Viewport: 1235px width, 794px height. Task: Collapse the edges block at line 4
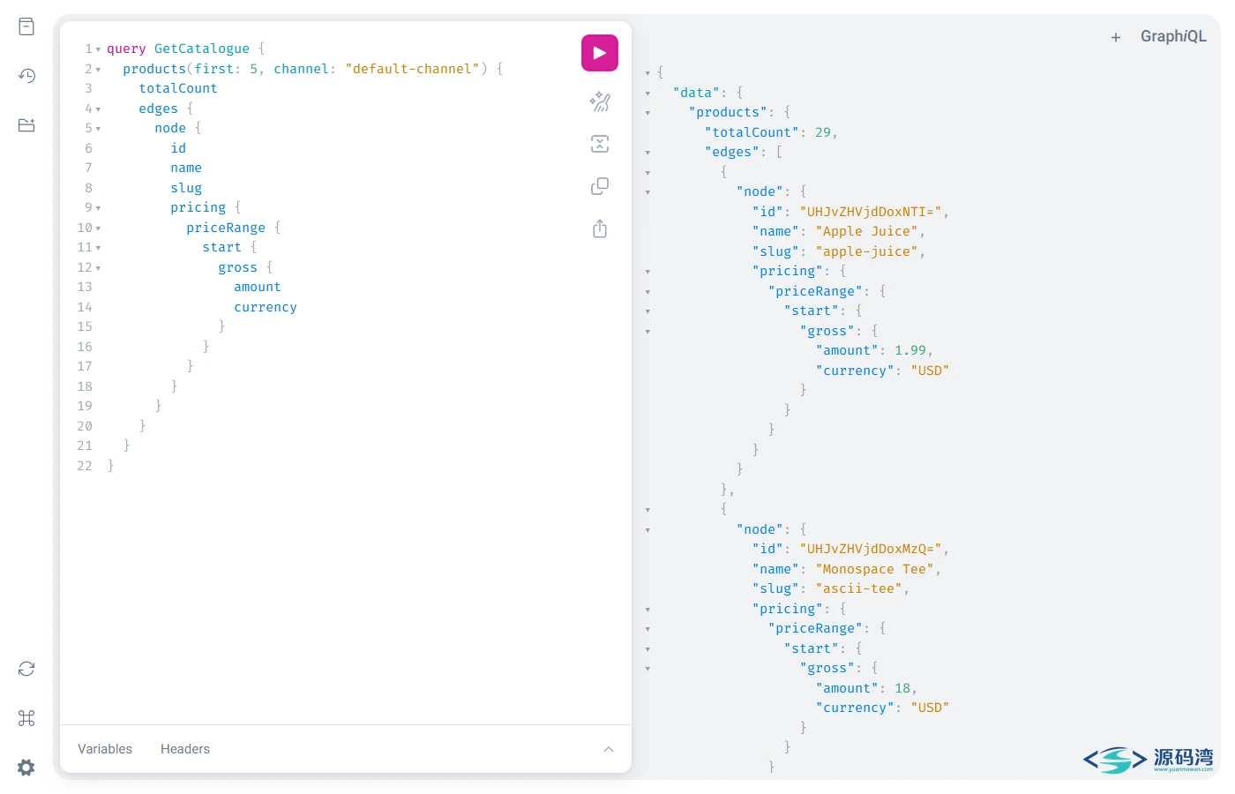click(98, 109)
